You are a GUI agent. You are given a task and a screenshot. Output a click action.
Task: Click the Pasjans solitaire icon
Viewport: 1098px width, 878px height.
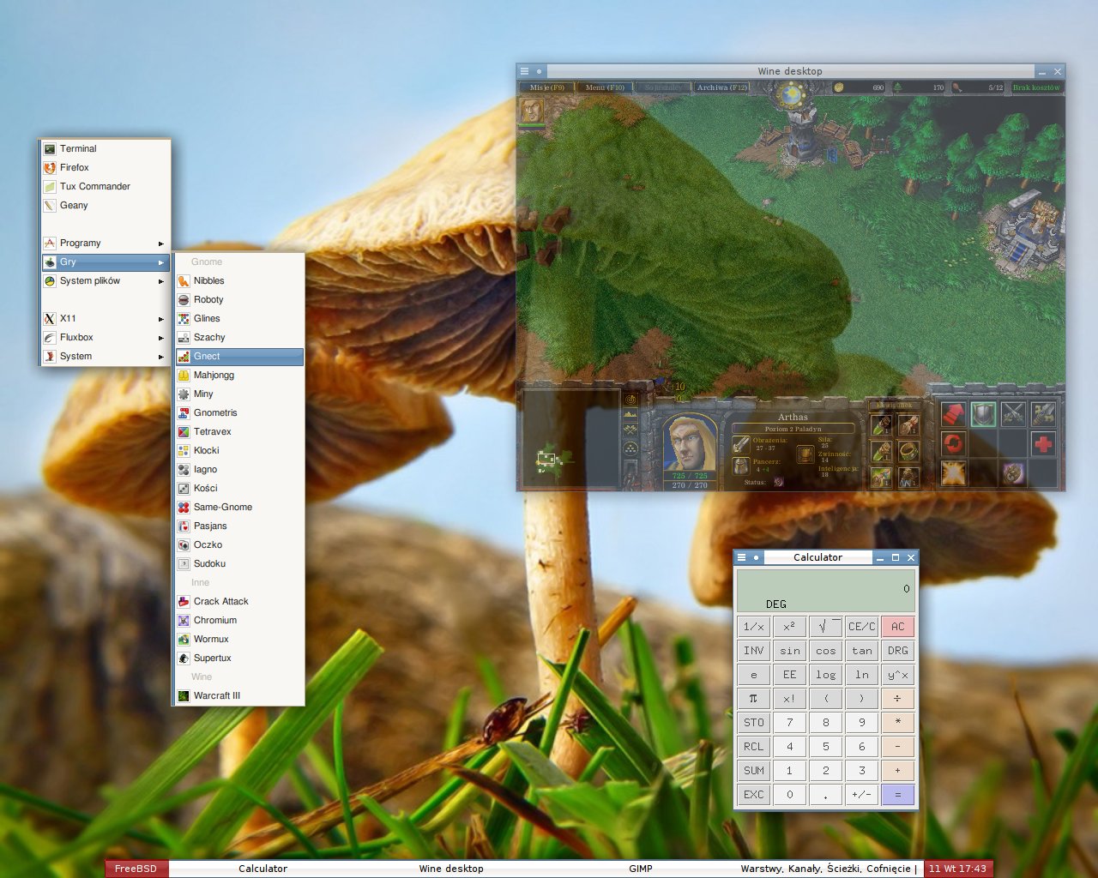[x=184, y=526]
